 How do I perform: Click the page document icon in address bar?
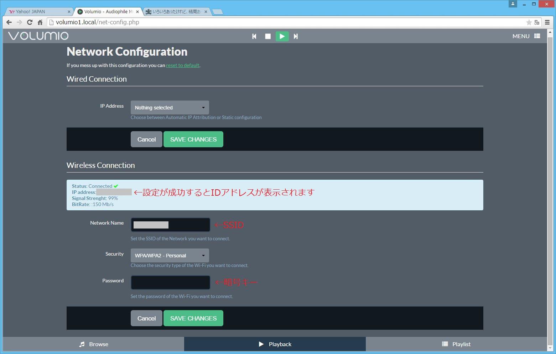(51, 22)
